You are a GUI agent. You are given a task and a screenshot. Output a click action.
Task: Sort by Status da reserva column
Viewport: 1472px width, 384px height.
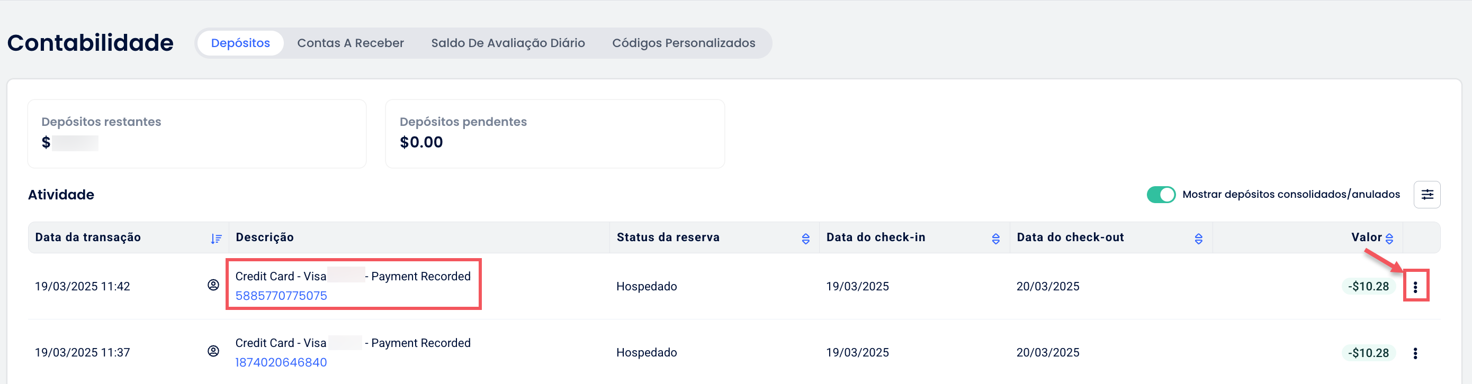click(x=805, y=239)
